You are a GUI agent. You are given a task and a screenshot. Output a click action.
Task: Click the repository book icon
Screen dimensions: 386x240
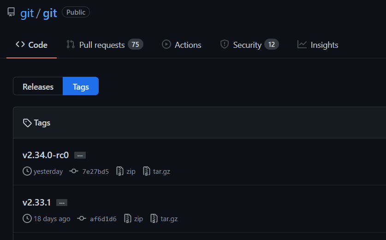tap(11, 12)
